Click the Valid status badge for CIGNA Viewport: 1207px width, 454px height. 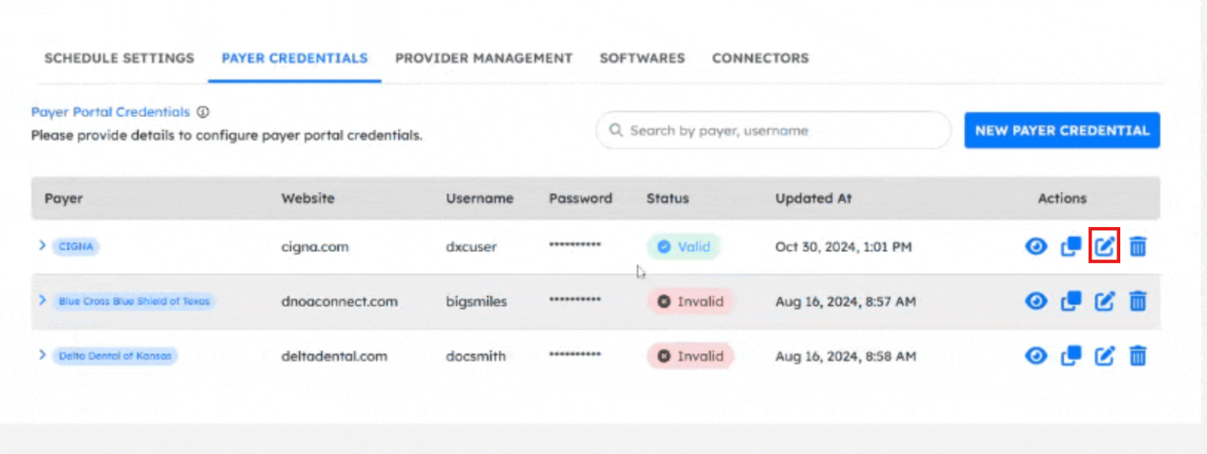683,247
